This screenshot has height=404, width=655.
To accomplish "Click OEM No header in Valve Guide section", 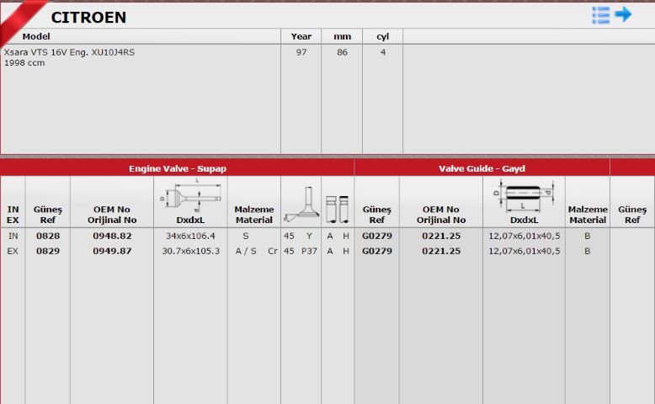I will 441,215.
